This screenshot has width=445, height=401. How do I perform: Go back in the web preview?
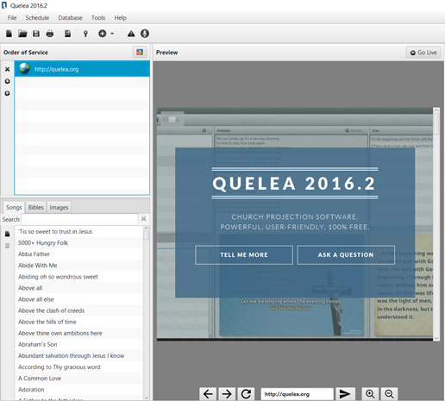(208, 394)
